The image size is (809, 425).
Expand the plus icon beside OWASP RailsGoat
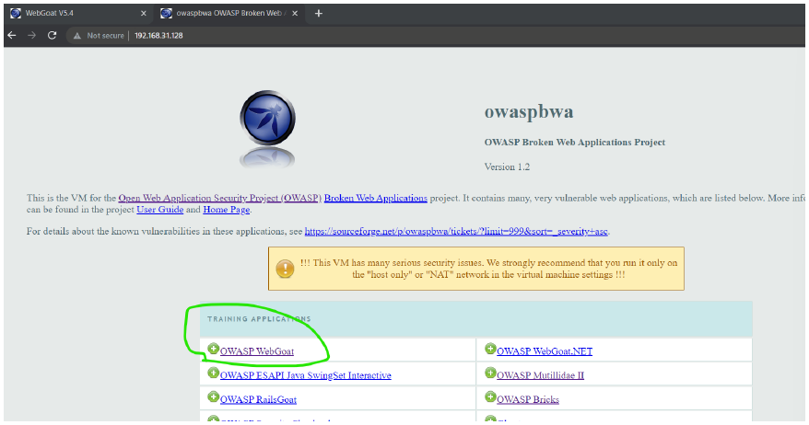[x=213, y=396]
